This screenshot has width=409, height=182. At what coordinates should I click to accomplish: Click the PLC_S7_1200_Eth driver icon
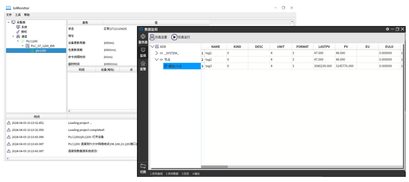point(27,46)
